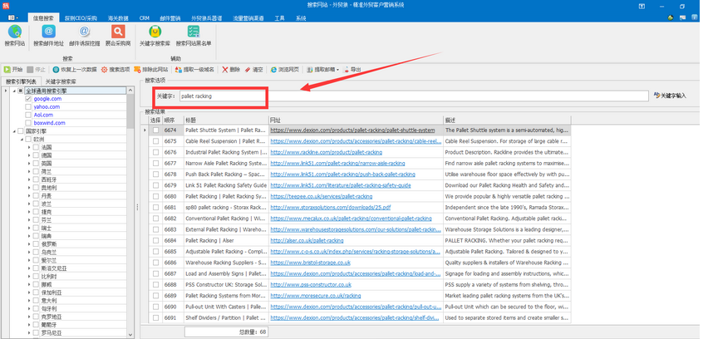Click the keyword input field with pallet racking
703x339 pixels.
413,96
